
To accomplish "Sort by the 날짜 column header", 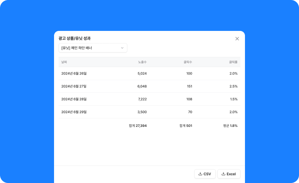I will click(64, 62).
